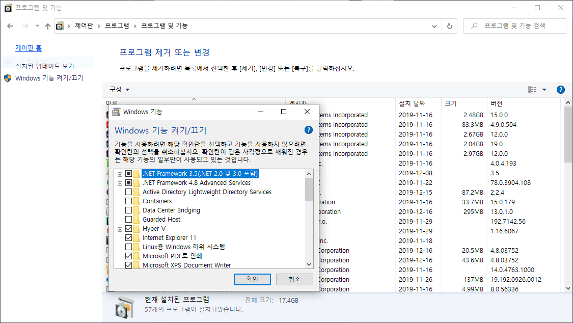Viewport: 573px width, 323px height.
Task: Click Windows 기능 dialog title icon
Action: [116, 112]
